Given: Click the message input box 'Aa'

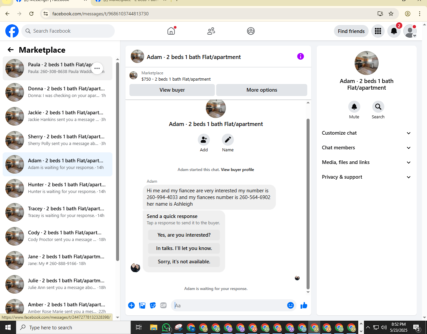Looking at the screenshot, I should [229, 305].
